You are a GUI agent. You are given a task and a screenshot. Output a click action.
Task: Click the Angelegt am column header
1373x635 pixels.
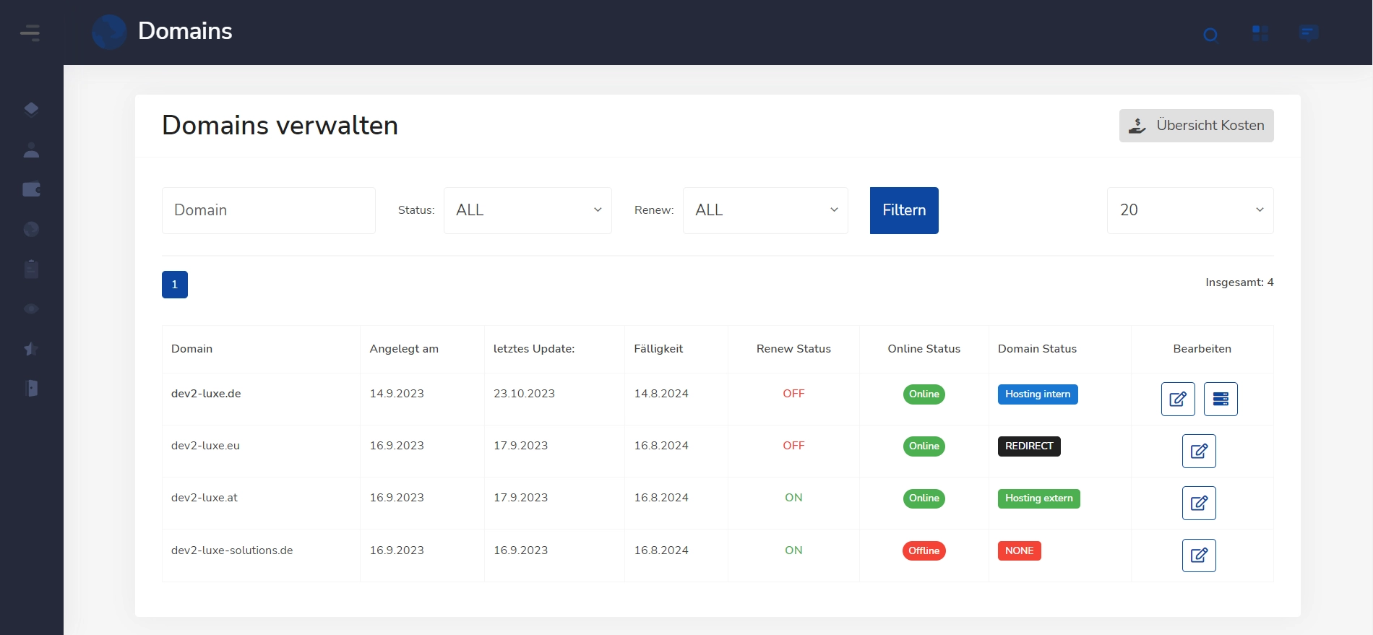pos(404,349)
